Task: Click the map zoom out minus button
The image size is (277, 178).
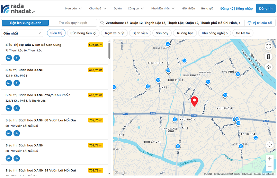Action: (269, 167)
